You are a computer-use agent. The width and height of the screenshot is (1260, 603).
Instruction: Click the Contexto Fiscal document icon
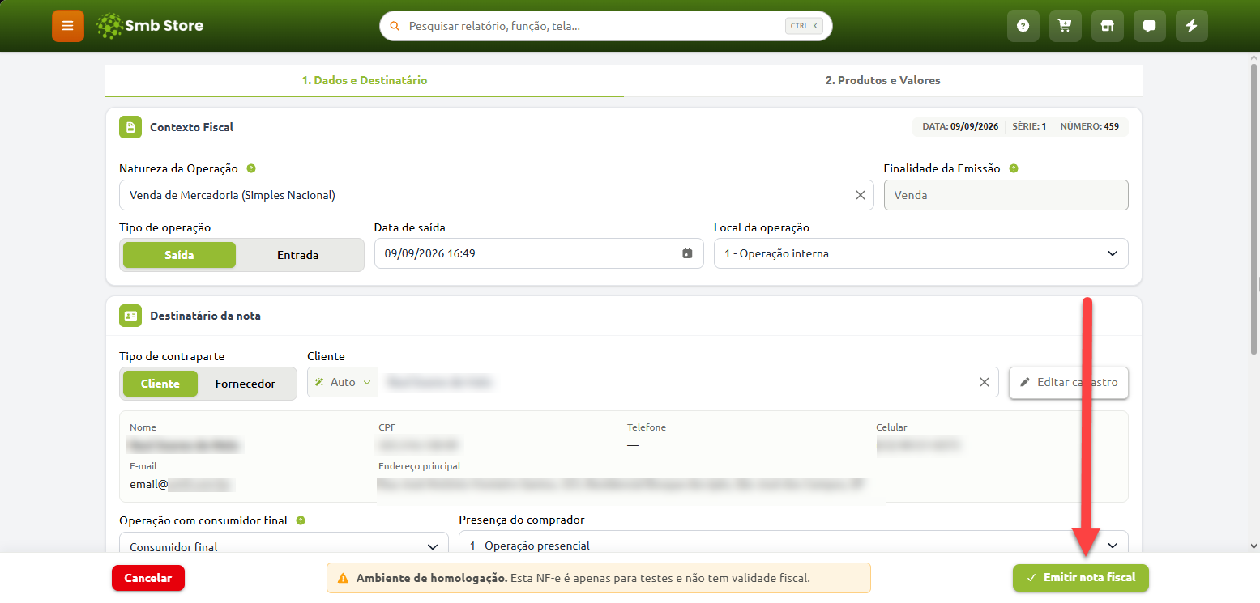tap(130, 127)
